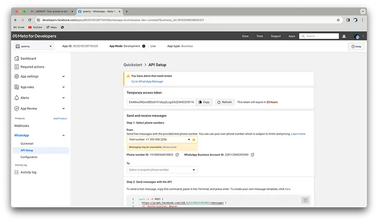Click the Add Product link
This screenshot has height=222, width=378.
click(x=60, y=119)
